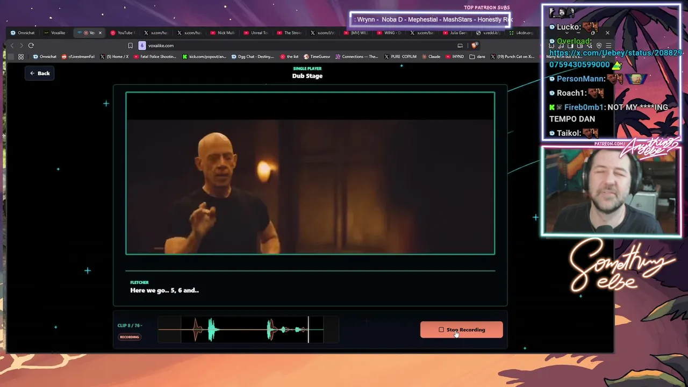The height and width of the screenshot is (387, 688).
Task: Switch to the [MV] WILL tab
Action: (356, 33)
